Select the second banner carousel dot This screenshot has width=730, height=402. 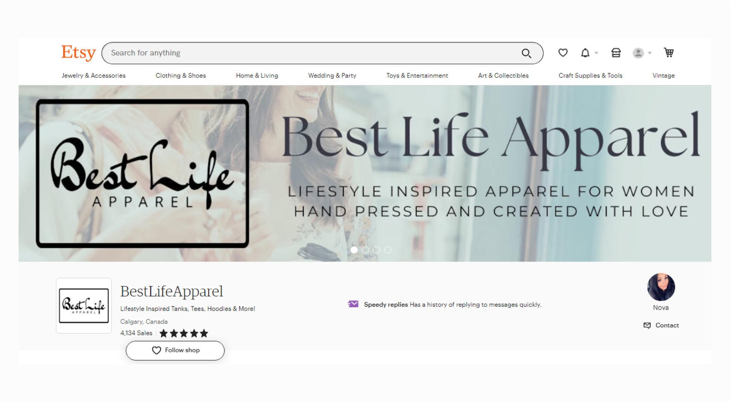click(x=365, y=250)
